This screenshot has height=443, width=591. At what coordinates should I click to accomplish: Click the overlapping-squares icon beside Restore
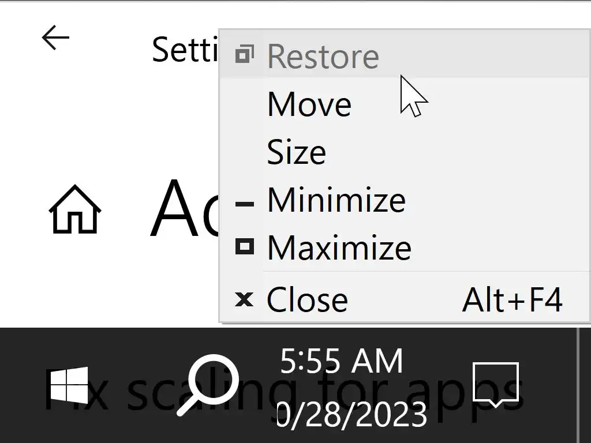pyautogui.click(x=245, y=56)
